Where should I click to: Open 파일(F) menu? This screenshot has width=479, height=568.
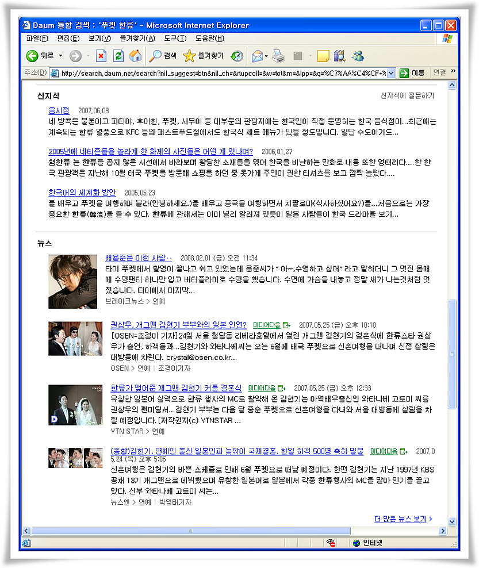pyautogui.click(x=37, y=39)
